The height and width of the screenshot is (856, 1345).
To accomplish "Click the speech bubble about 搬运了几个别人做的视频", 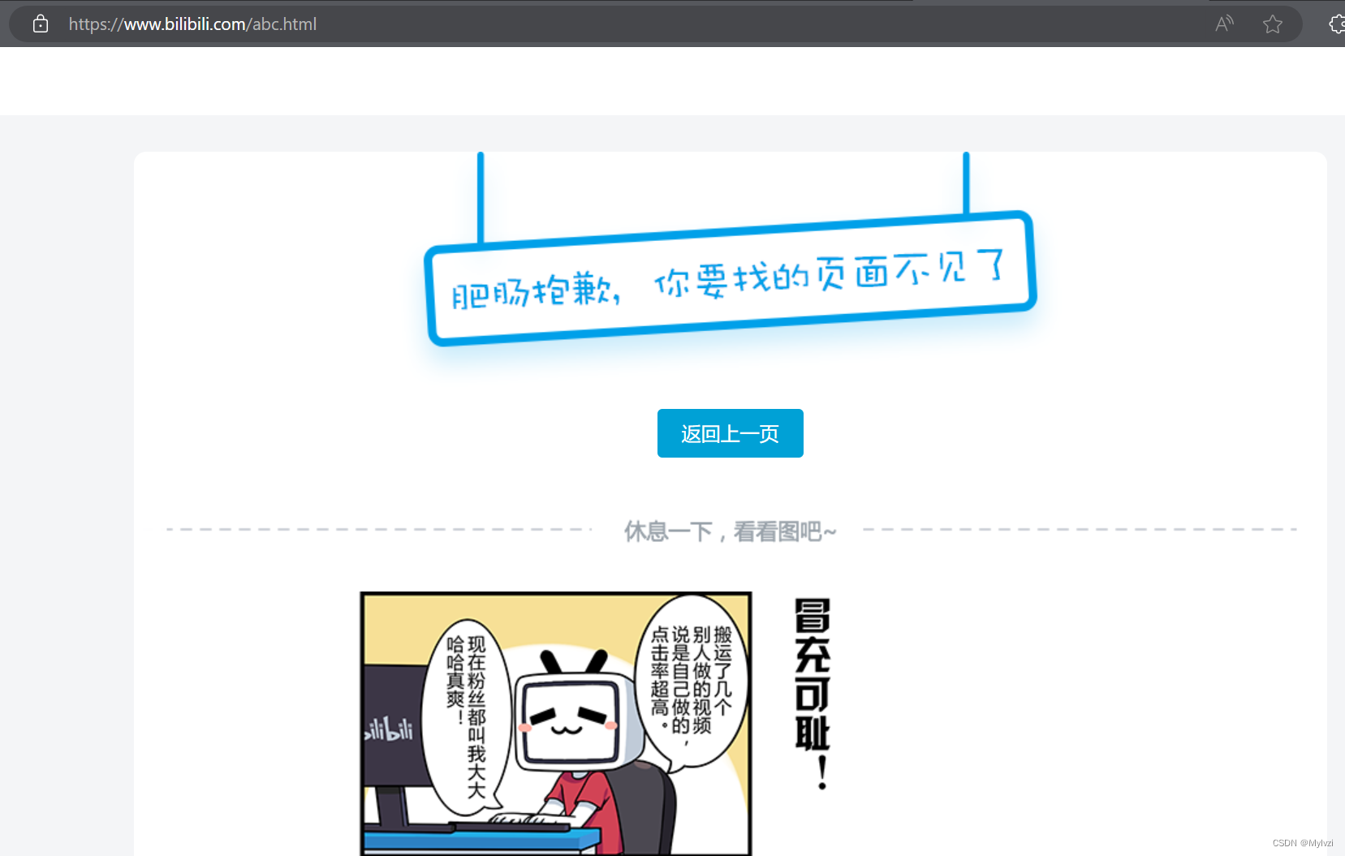I will click(692, 682).
